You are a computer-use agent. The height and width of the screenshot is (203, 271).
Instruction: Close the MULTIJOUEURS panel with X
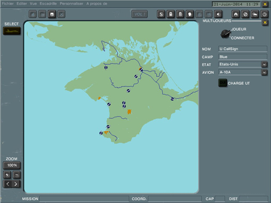265,22
